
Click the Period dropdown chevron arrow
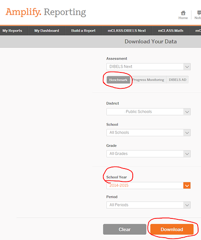pos(187,205)
